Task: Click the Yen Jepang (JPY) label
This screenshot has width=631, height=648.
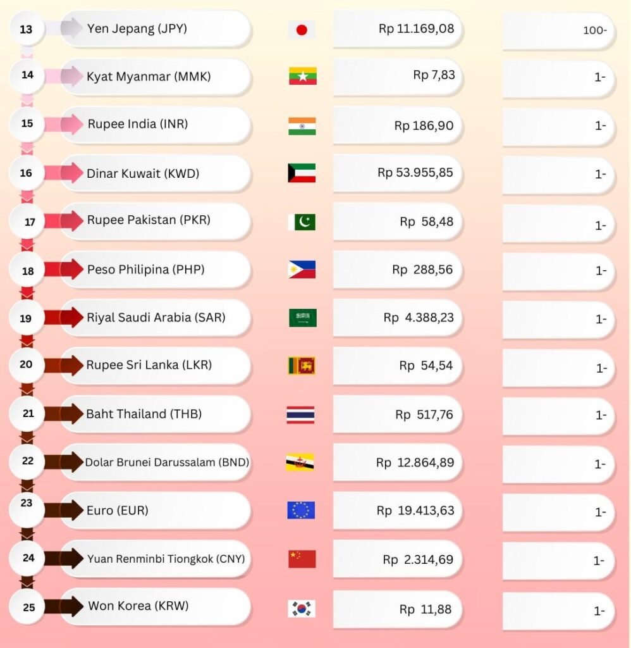Action: [x=137, y=28]
